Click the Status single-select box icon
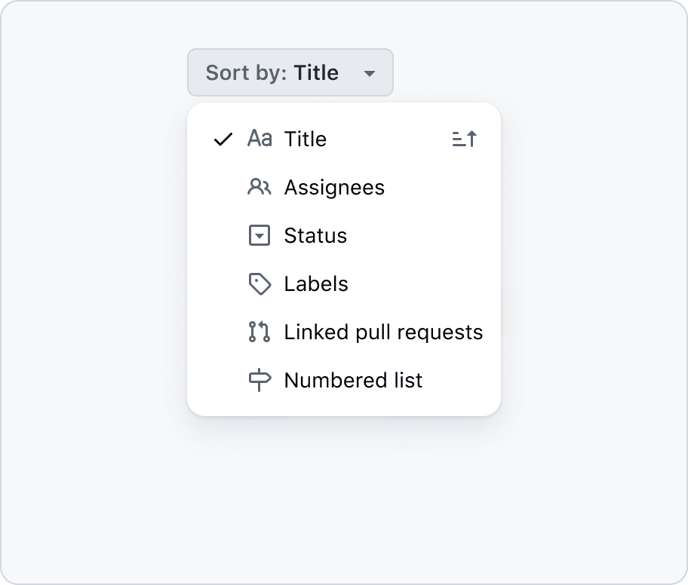The image size is (688, 585). pyautogui.click(x=260, y=236)
